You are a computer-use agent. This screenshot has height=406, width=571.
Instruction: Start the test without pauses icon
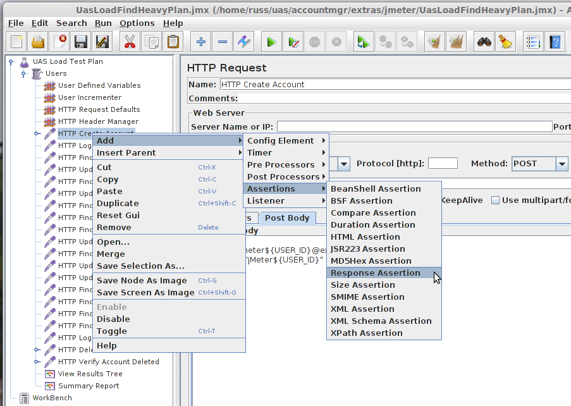tap(293, 42)
